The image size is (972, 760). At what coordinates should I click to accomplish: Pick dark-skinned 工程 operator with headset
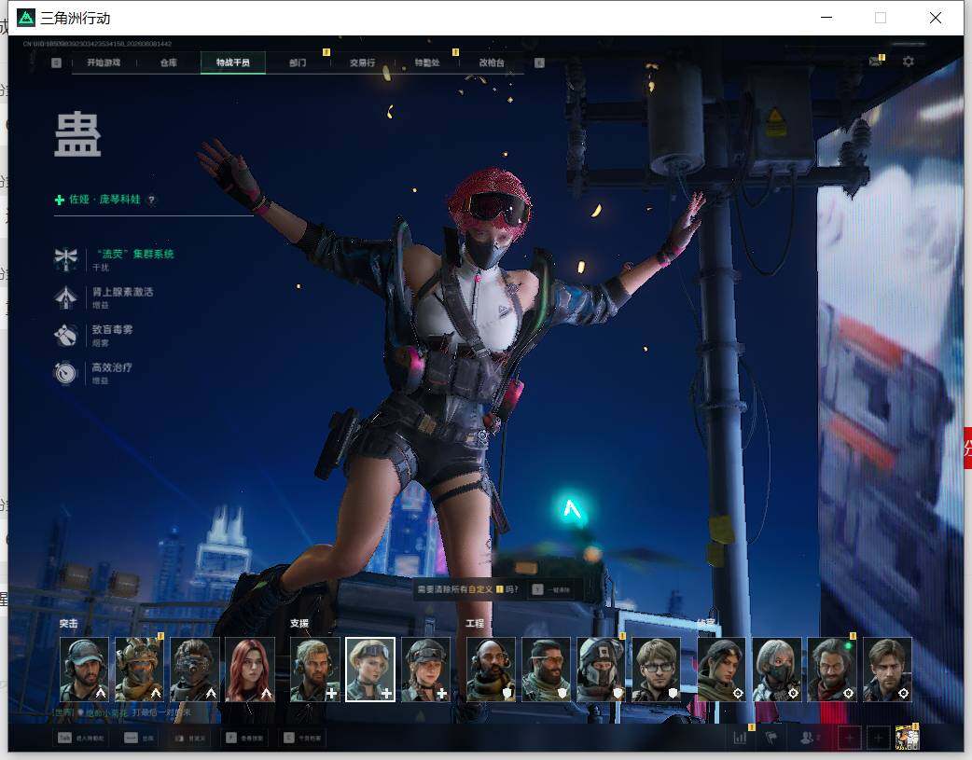pyautogui.click(x=491, y=670)
